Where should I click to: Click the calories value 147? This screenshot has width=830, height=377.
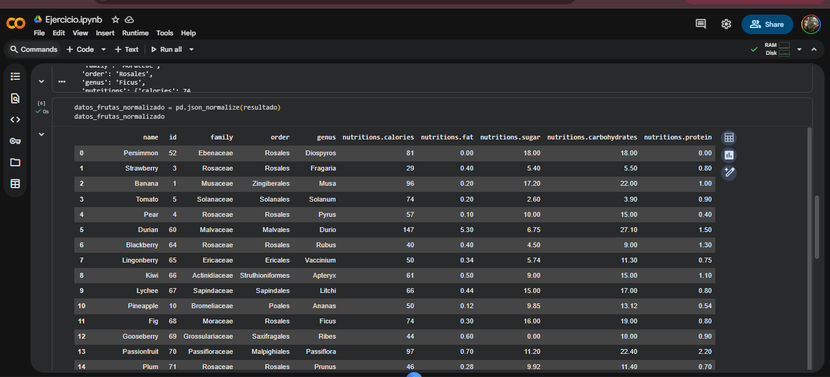pos(408,230)
